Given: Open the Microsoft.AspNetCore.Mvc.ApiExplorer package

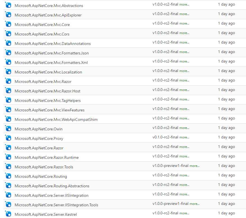Looking at the screenshot, I should [48, 15].
